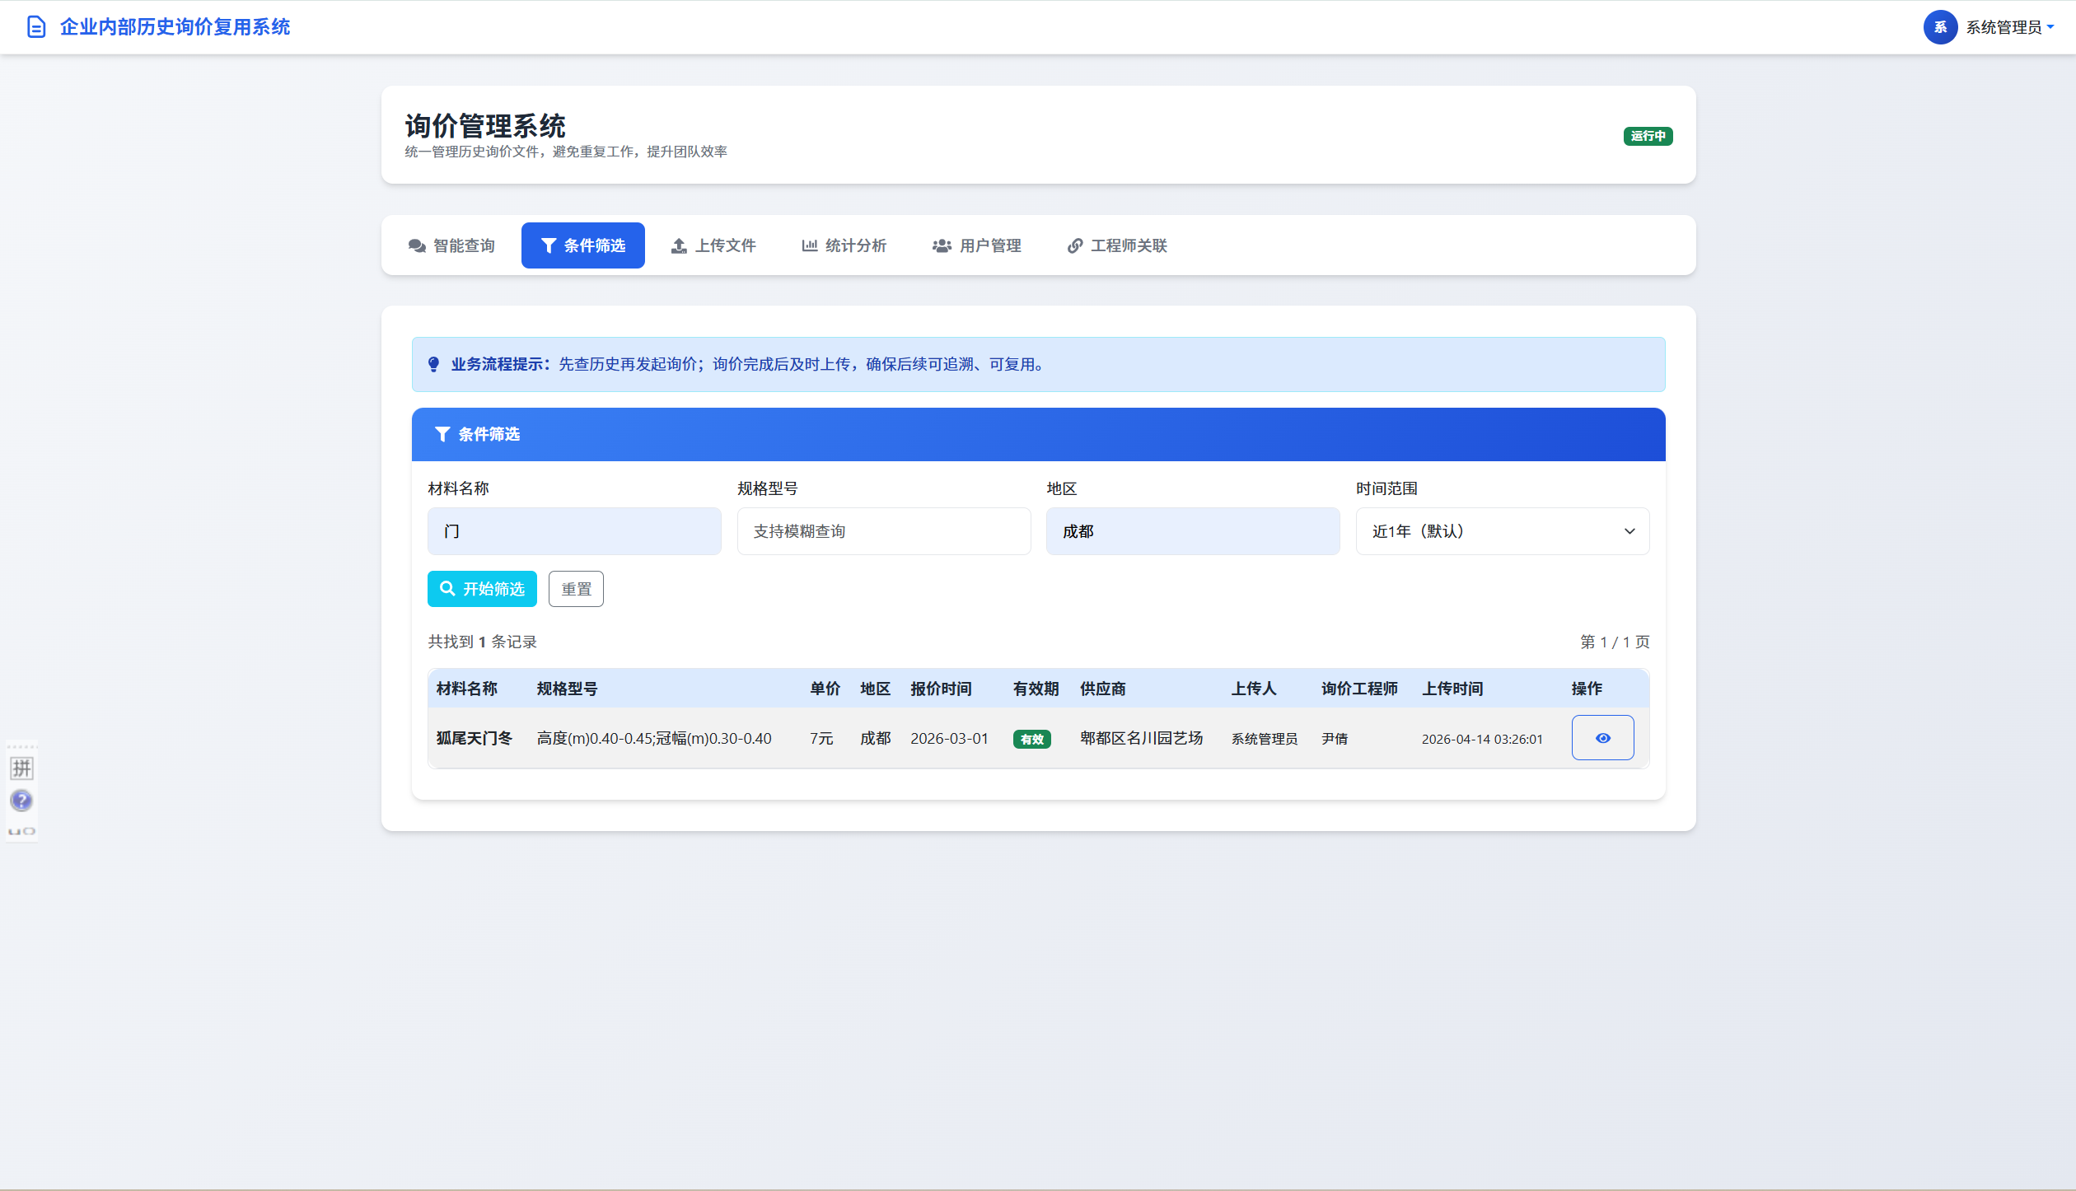Click the 狐尾天门冬 material name cell
Image resolution: width=2076 pixels, height=1191 pixels.
(x=475, y=738)
